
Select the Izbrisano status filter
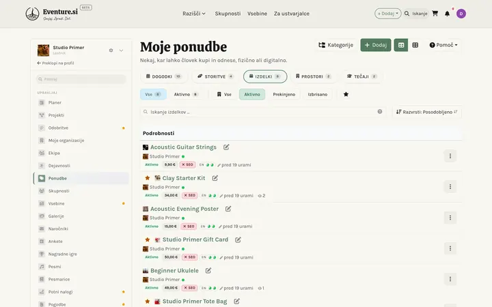[318, 94]
